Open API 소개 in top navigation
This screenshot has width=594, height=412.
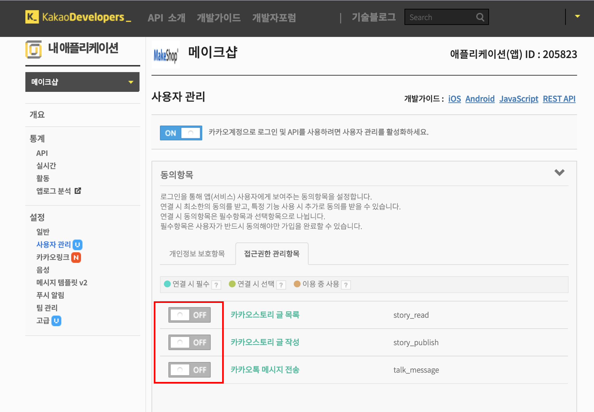coord(166,17)
